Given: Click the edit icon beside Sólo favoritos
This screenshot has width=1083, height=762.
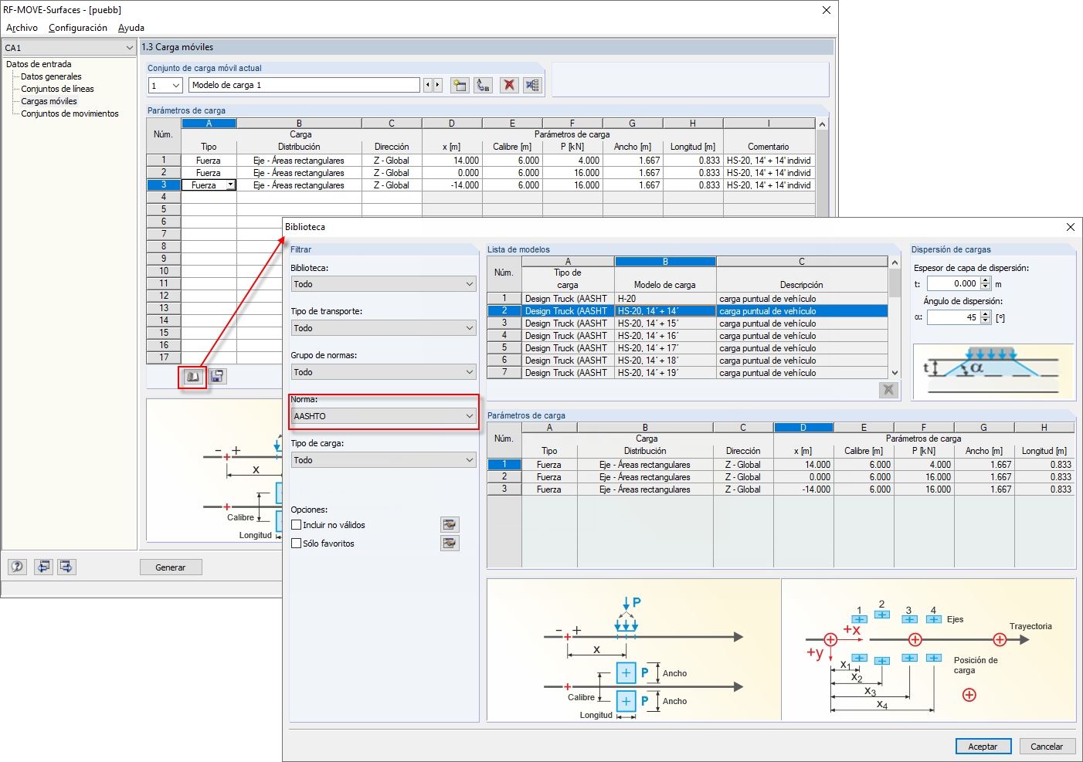Looking at the screenshot, I should (x=450, y=544).
